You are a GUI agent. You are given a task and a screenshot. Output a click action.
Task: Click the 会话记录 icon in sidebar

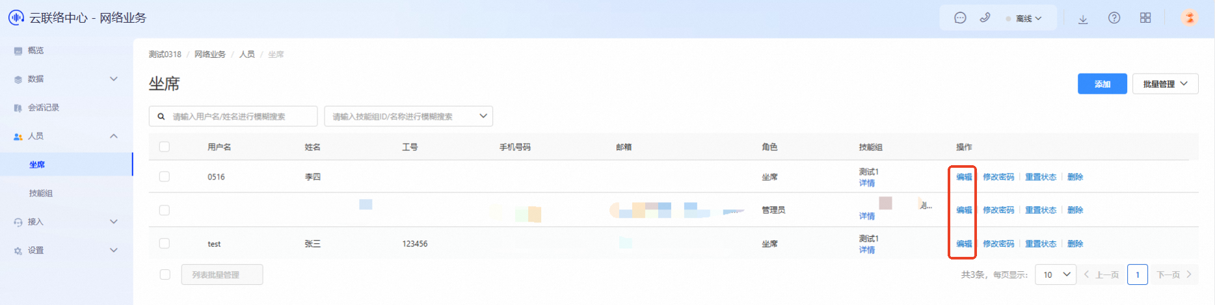pos(18,108)
